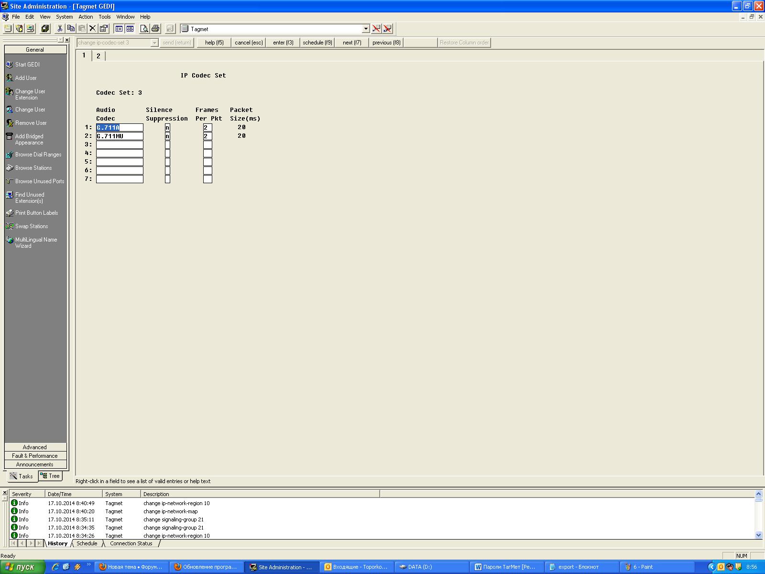The image size is (765, 574).
Task: Sort history by Date/Time column header
Action: pyautogui.click(x=74, y=494)
